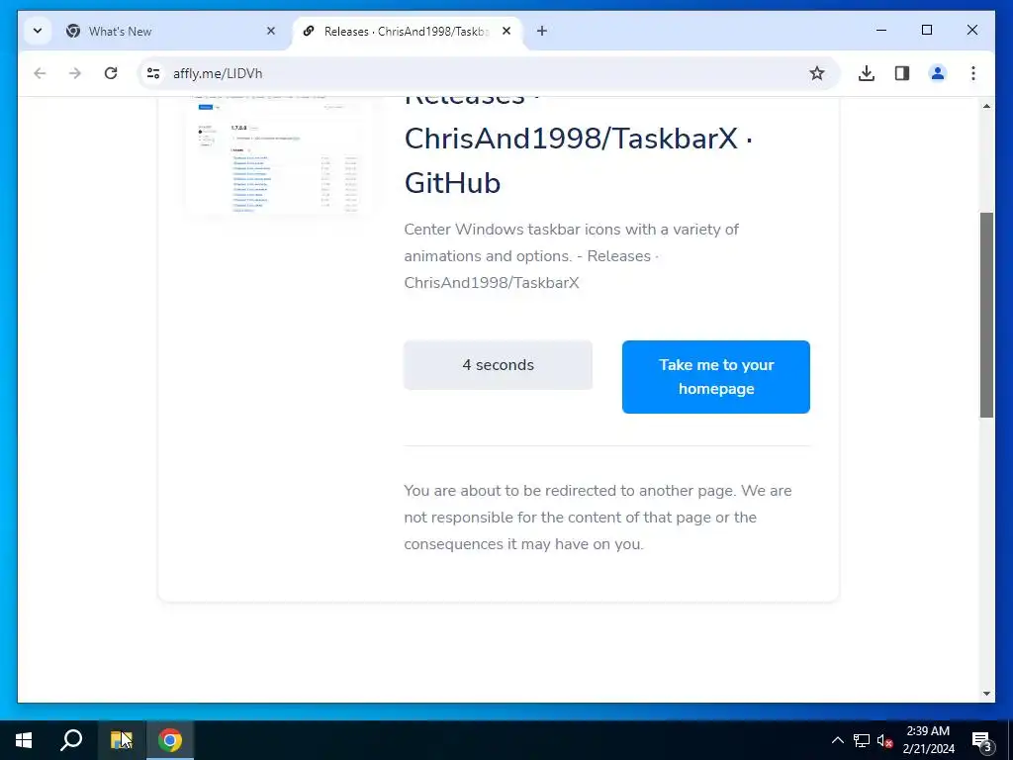Reload the current page
1013x760 pixels.
pos(111,73)
